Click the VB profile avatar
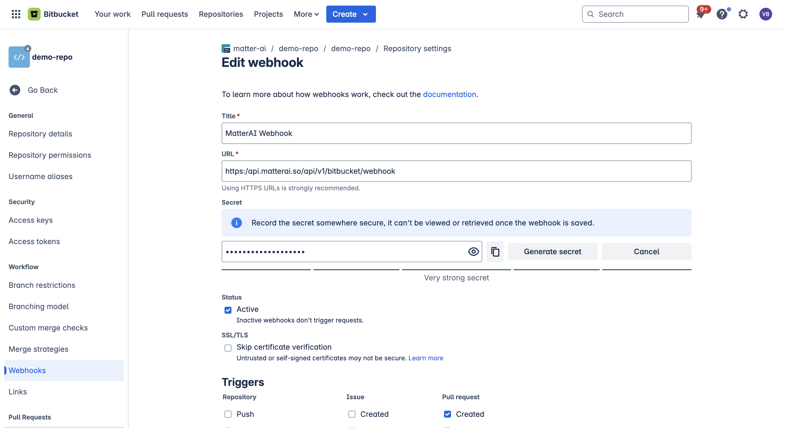 pos(765,14)
